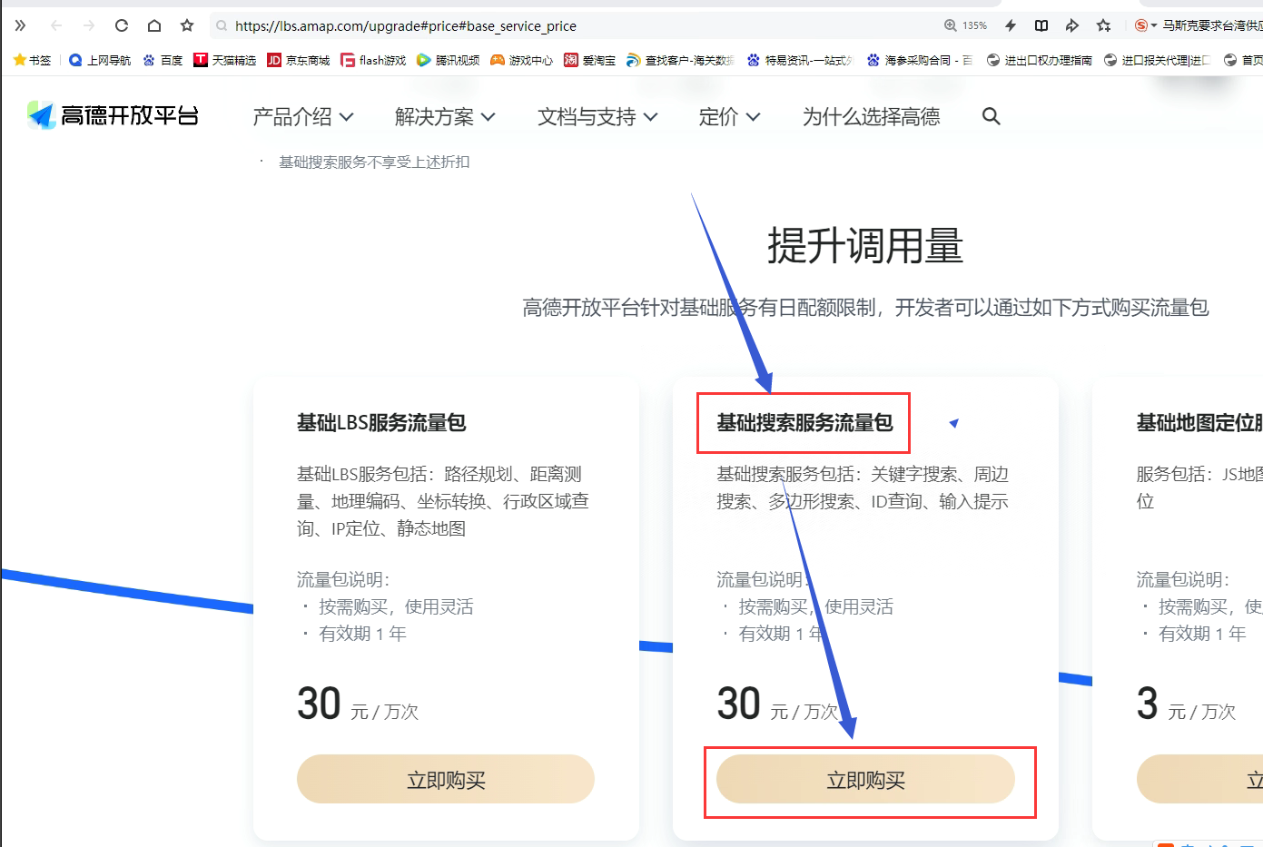This screenshot has height=847, width=1263.
Task: Expand the 文档与支持 menu
Action: (x=597, y=116)
